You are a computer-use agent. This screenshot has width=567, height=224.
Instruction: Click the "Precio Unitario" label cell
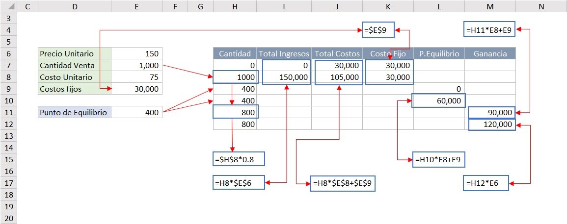pos(75,53)
